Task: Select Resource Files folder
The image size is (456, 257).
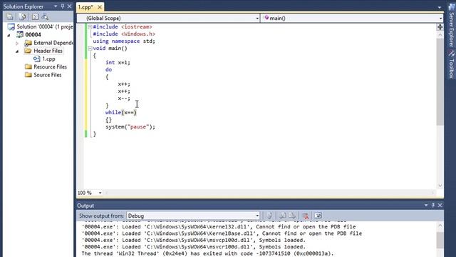Action: coord(46,66)
